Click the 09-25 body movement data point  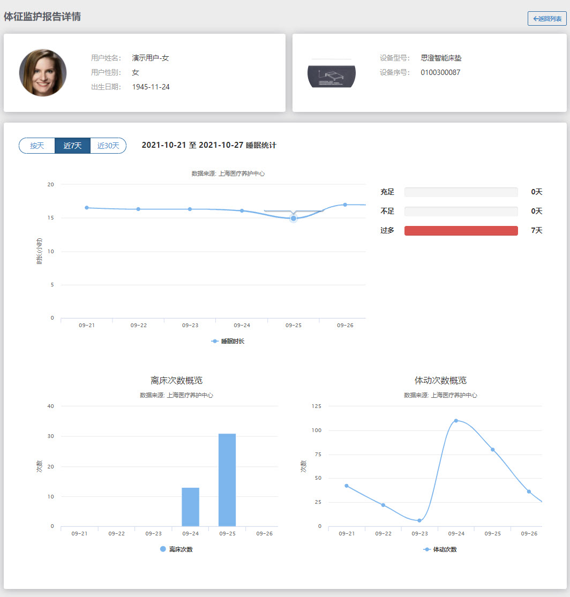[492, 449]
